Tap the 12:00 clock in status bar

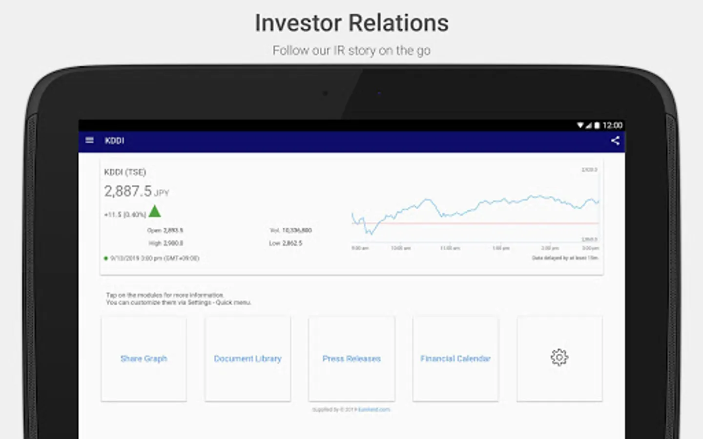pos(612,125)
